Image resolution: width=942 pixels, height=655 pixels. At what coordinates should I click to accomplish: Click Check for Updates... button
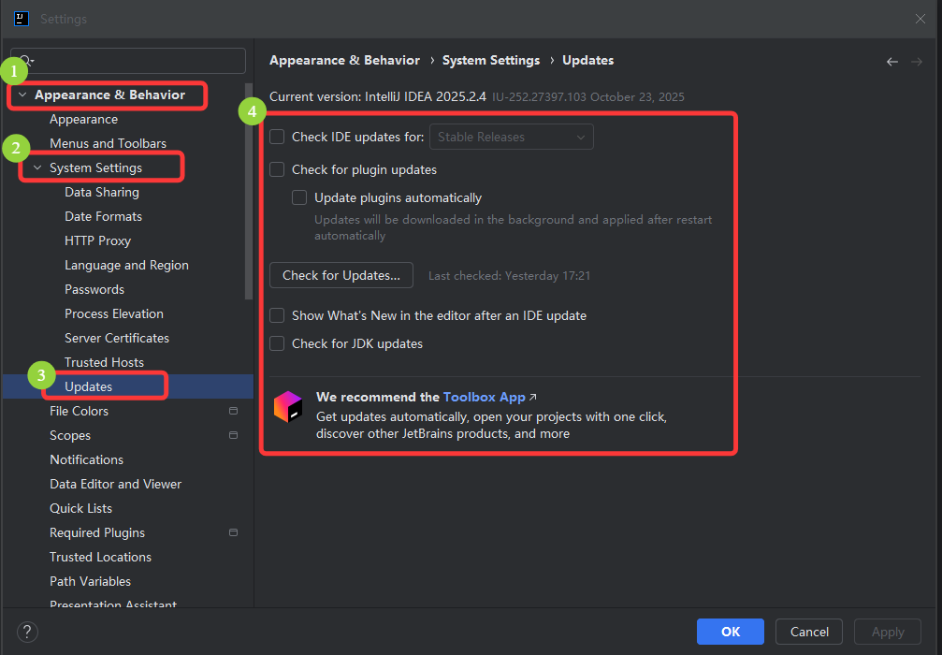341,275
